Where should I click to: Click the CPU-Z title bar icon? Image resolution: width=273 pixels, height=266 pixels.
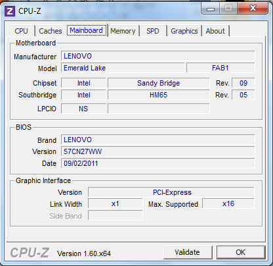pyautogui.click(x=10, y=11)
